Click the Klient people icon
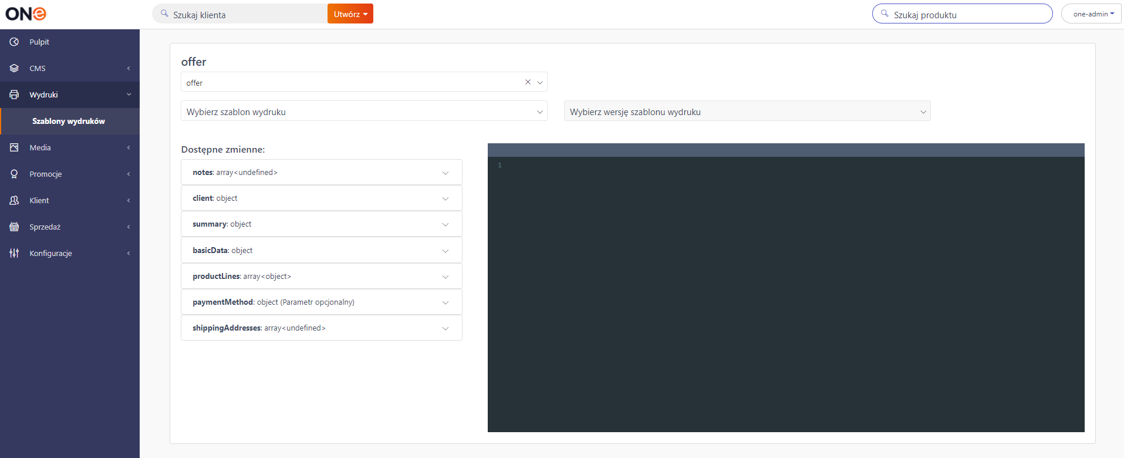 coord(14,200)
